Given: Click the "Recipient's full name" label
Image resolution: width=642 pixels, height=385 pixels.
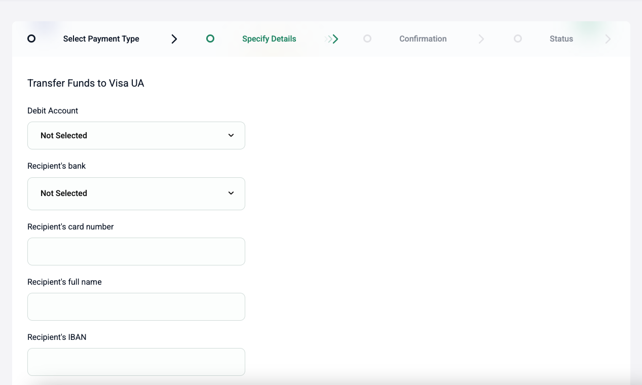Looking at the screenshot, I should (x=64, y=282).
